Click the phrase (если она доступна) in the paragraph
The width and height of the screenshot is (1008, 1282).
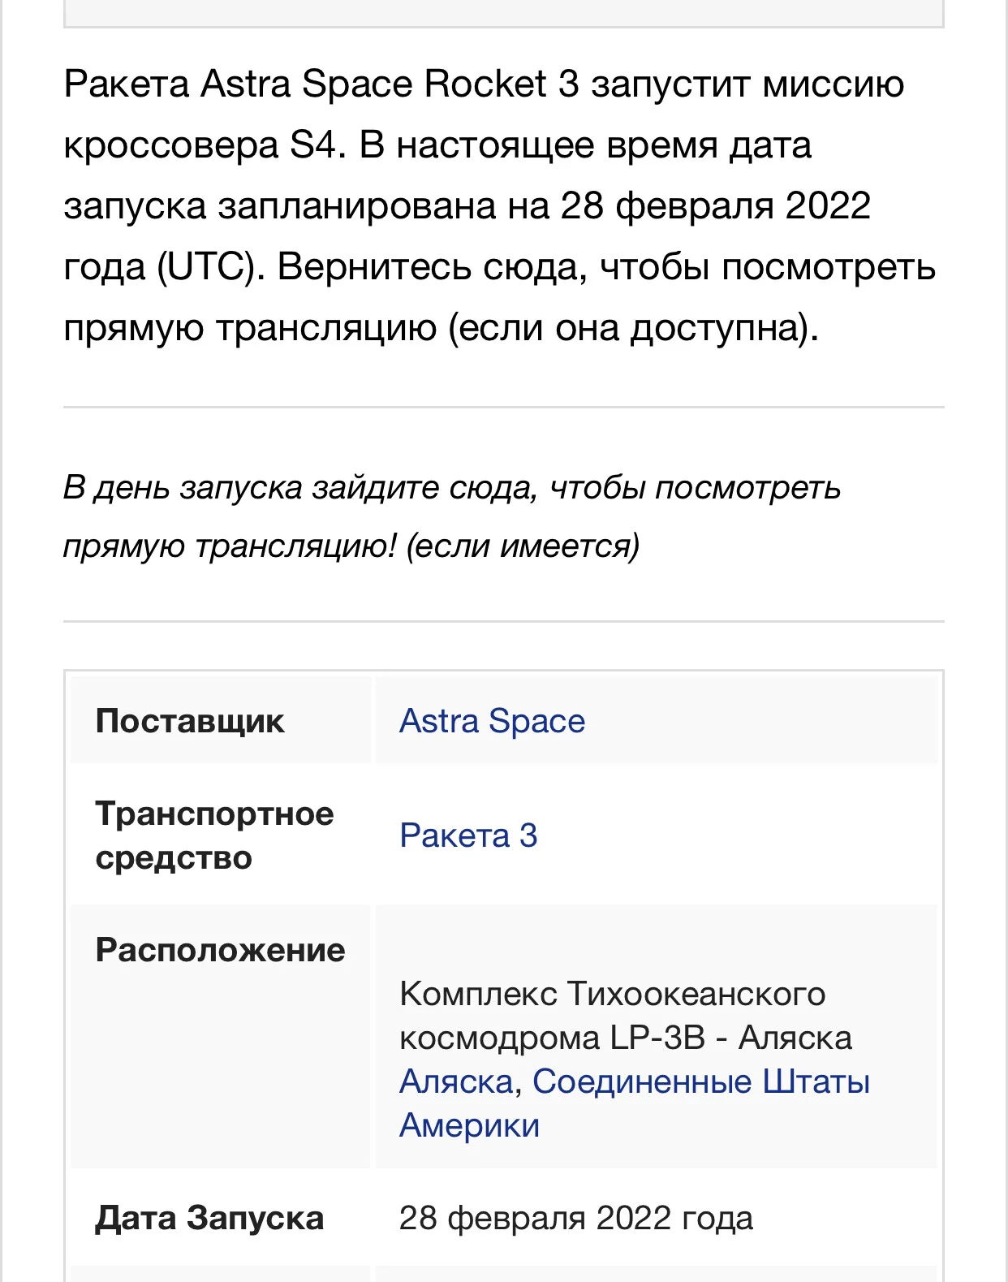[x=633, y=327]
